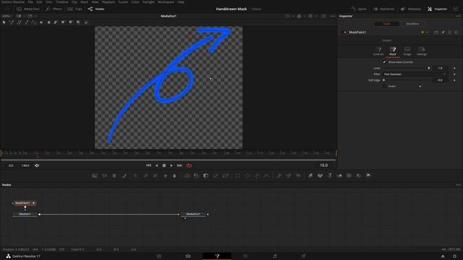Adjust the Soft Edge slider
The height and width of the screenshot is (260, 463).
[407, 80]
